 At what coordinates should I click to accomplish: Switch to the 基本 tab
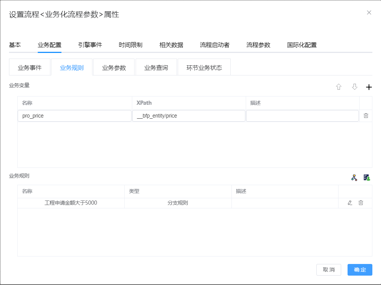pyautogui.click(x=15, y=44)
